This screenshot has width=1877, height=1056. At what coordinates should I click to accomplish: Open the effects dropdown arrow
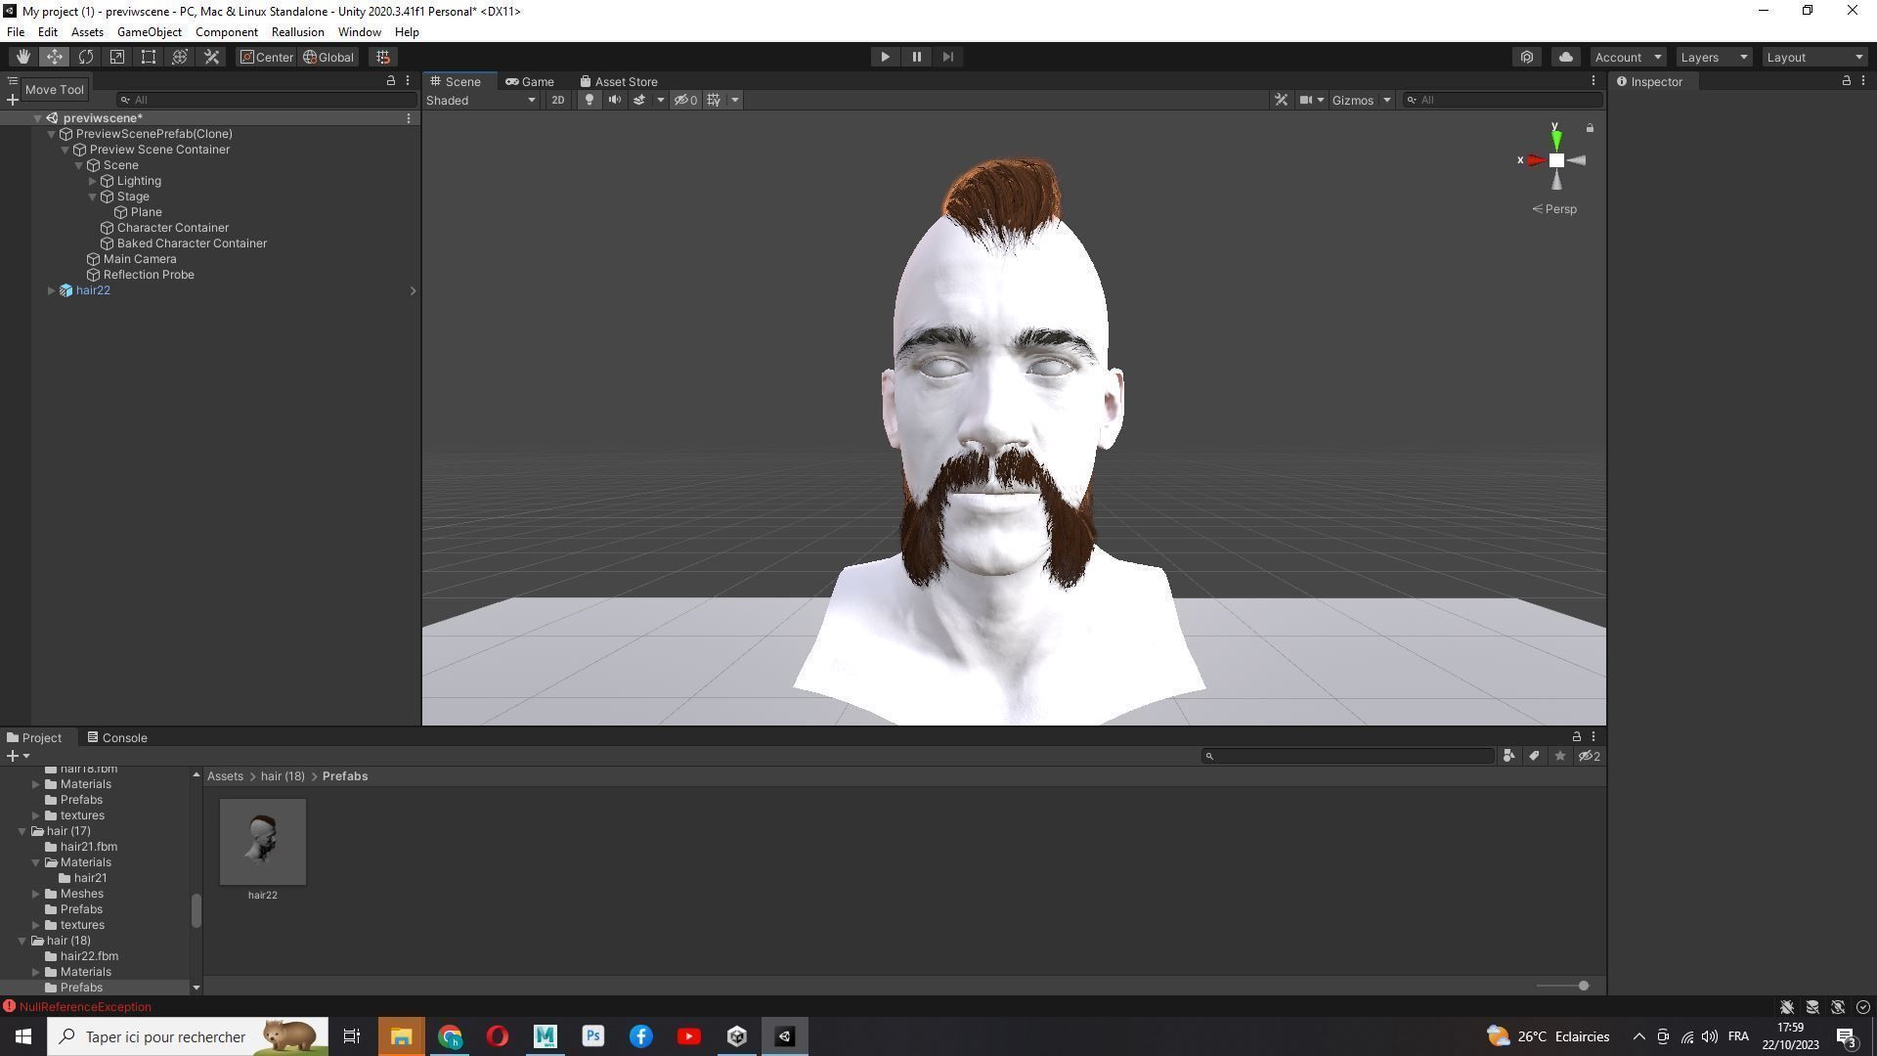point(660,100)
